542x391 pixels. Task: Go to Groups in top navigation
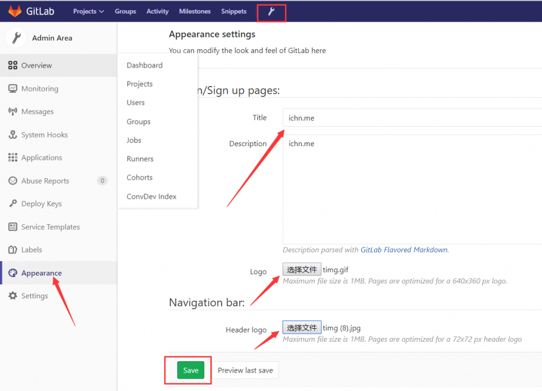tap(126, 11)
